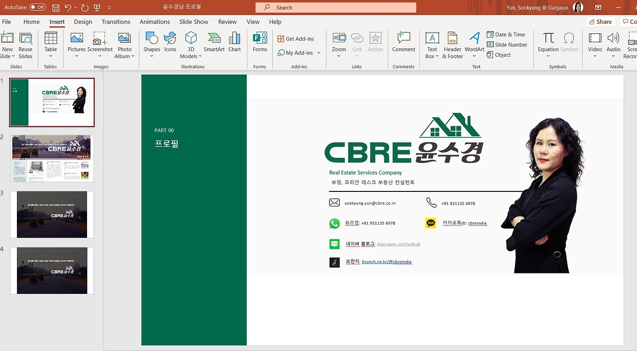Insert a Comment
The image size is (637, 351).
(404, 41)
